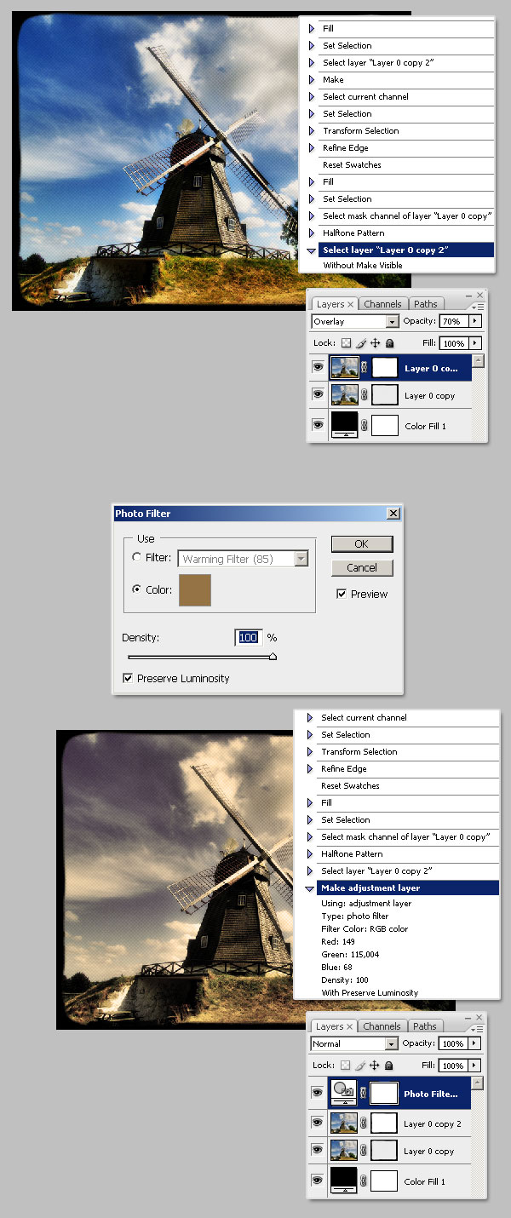Viewport: 511px width, 1218px height.
Task: Click lock transparent pixels icon in Overlay-mode Layers panel
Action: pyautogui.click(x=346, y=343)
